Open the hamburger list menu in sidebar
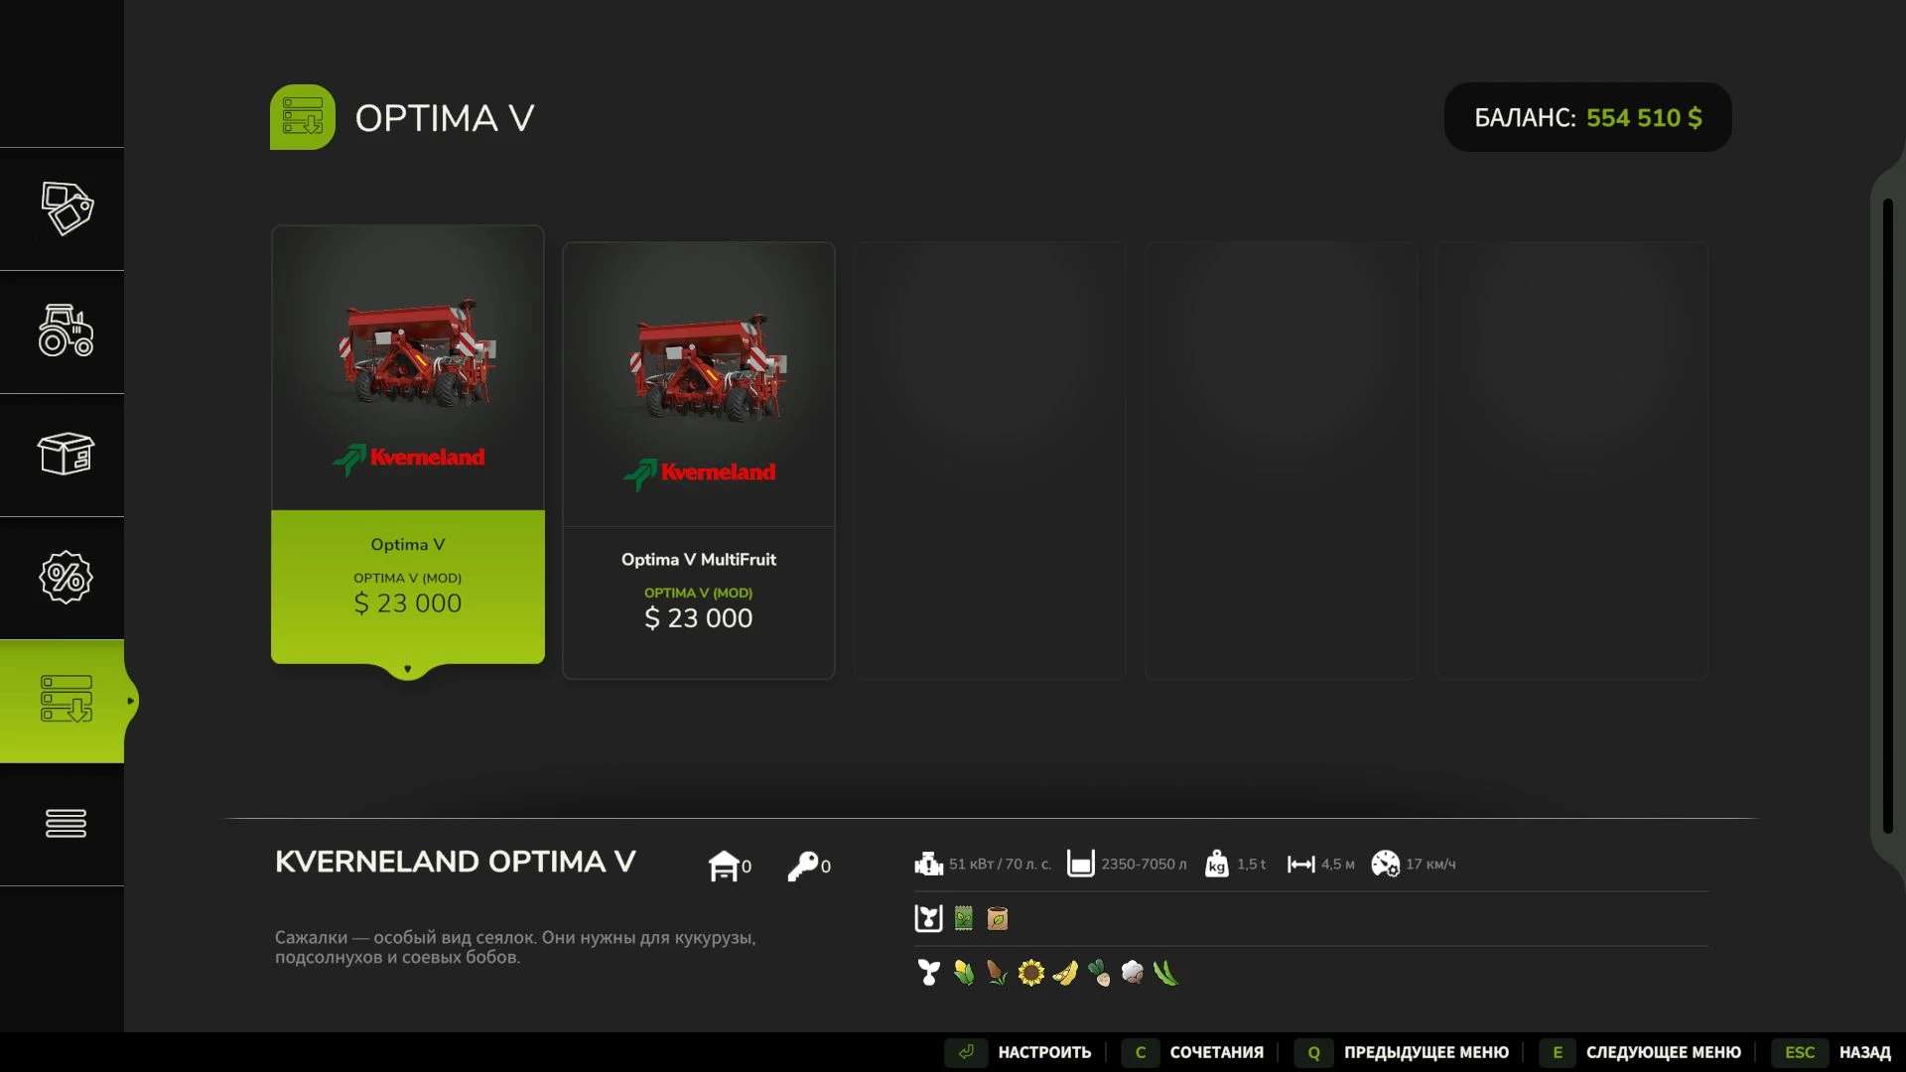Screen dimensions: 1906x1072 67,824
